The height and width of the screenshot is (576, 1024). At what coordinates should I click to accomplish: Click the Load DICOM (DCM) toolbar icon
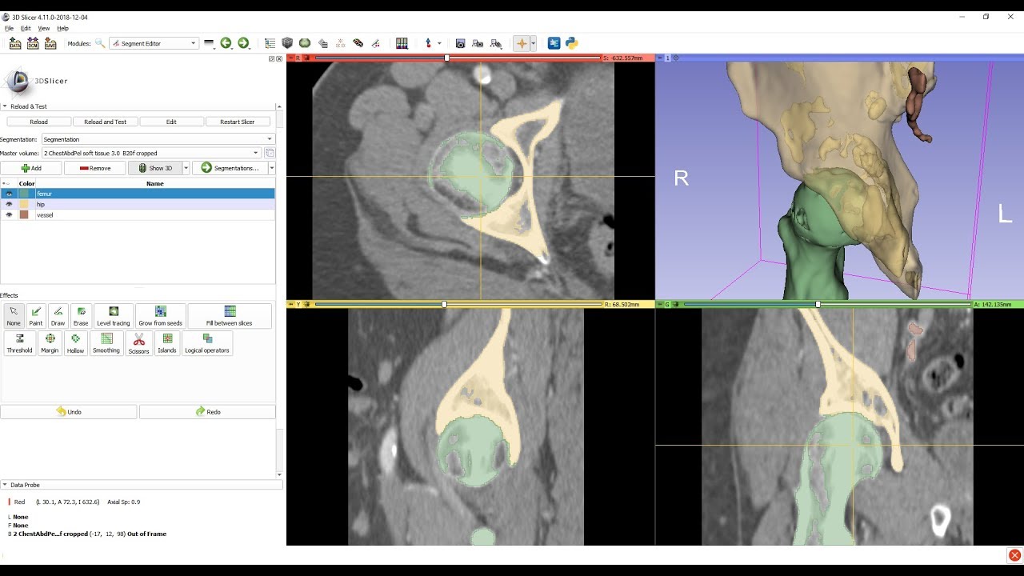pyautogui.click(x=33, y=43)
